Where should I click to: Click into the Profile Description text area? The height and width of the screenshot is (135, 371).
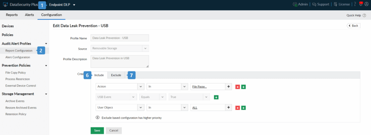(x=120, y=62)
